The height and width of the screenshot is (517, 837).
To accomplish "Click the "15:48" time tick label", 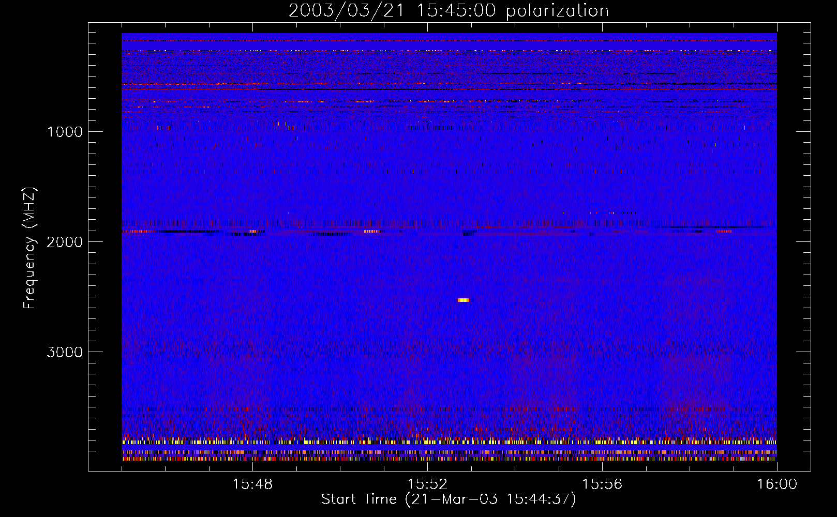I will click(252, 484).
